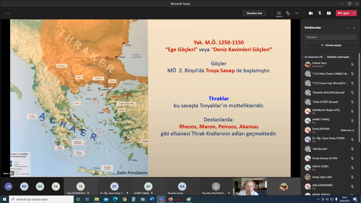Click mic icon next to Hilmi Özerk CANBAZ
The height and width of the screenshot is (203, 361).
(x=352, y=74)
